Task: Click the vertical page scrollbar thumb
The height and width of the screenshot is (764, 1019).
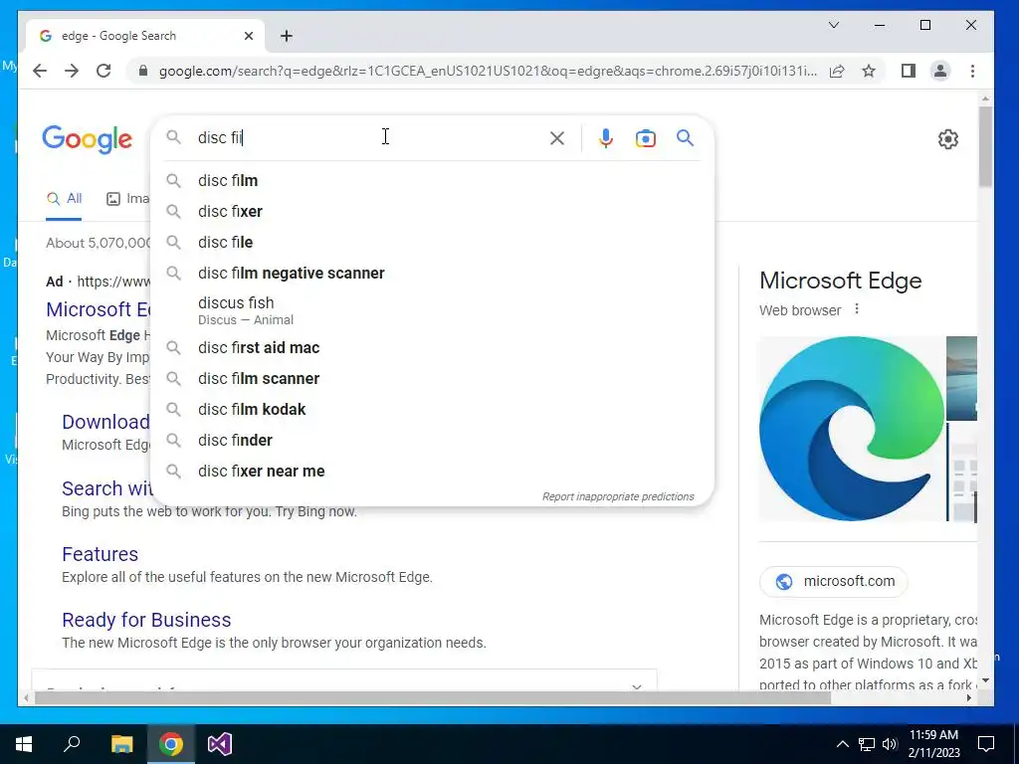Action: [x=986, y=146]
